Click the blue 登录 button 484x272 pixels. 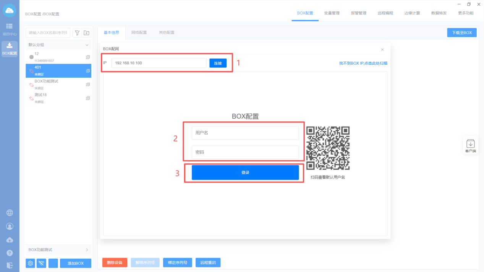pos(245,173)
